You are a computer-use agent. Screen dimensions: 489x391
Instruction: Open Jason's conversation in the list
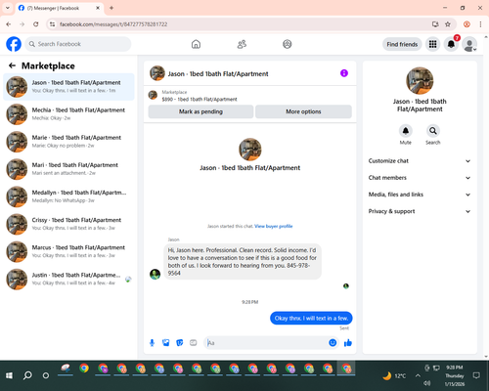click(68, 87)
